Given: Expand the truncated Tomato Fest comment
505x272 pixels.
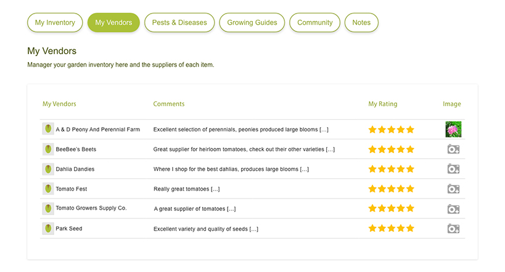Looking at the screenshot, I should coord(215,189).
